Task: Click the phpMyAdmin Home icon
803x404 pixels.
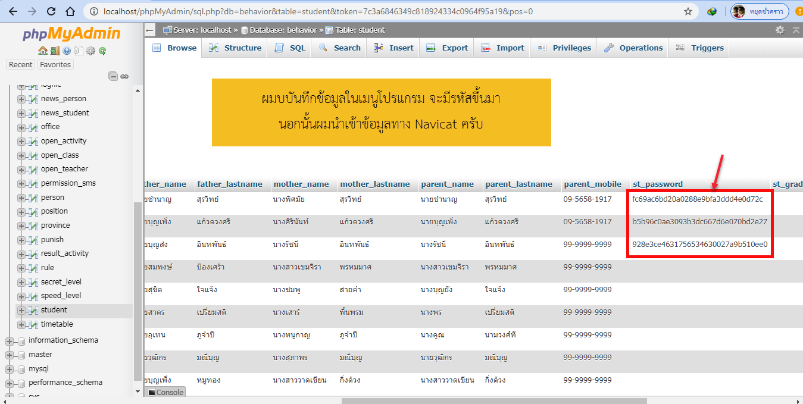Action: 42,51
